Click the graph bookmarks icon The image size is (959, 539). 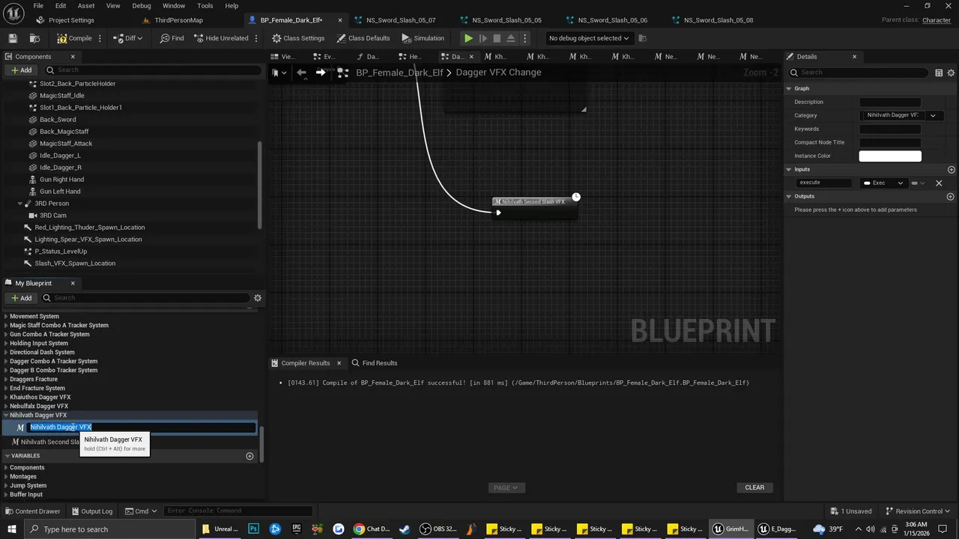(278, 73)
